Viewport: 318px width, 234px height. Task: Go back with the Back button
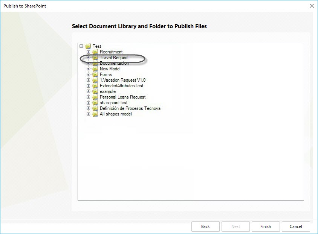click(205, 226)
